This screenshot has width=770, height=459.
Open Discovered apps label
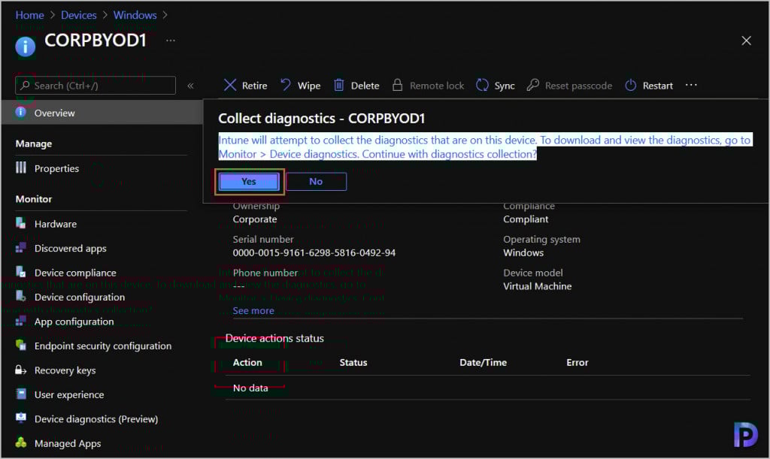point(70,248)
